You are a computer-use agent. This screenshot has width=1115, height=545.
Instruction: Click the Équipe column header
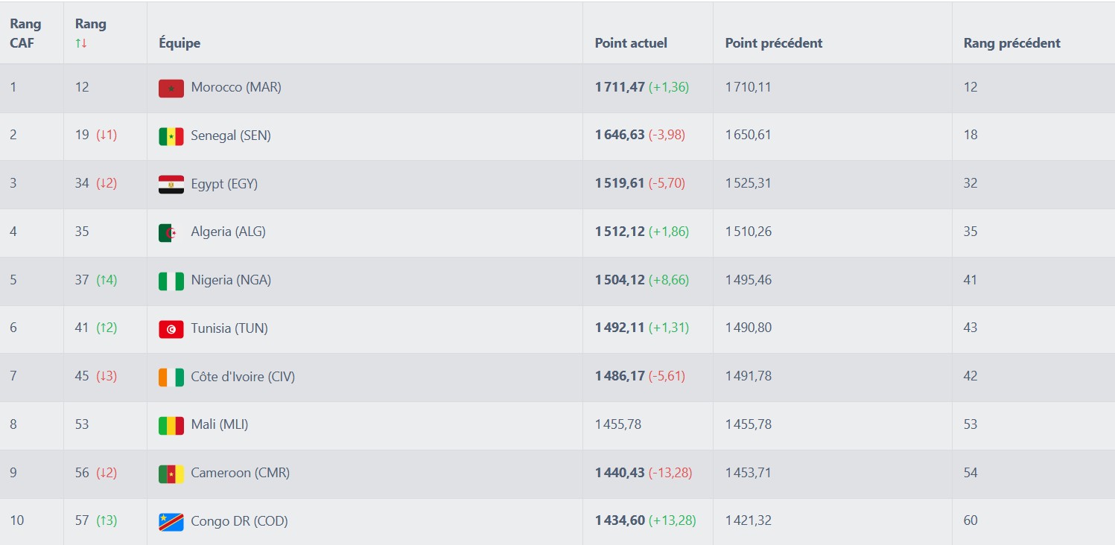(x=180, y=43)
